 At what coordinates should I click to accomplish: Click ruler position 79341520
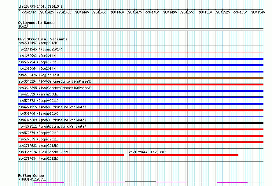[x=222, y=12]
